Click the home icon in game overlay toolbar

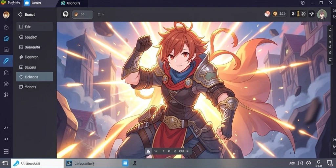[x=148, y=151]
